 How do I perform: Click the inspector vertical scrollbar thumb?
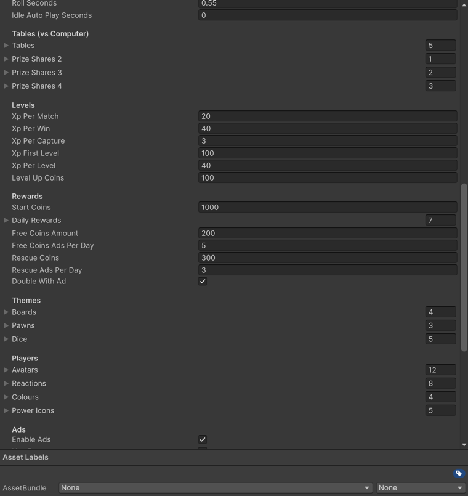click(464, 267)
